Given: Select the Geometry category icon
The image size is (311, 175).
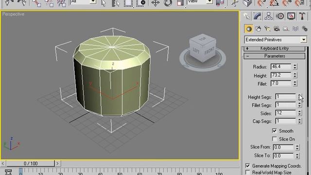Looking at the screenshot, I should pos(249,29).
